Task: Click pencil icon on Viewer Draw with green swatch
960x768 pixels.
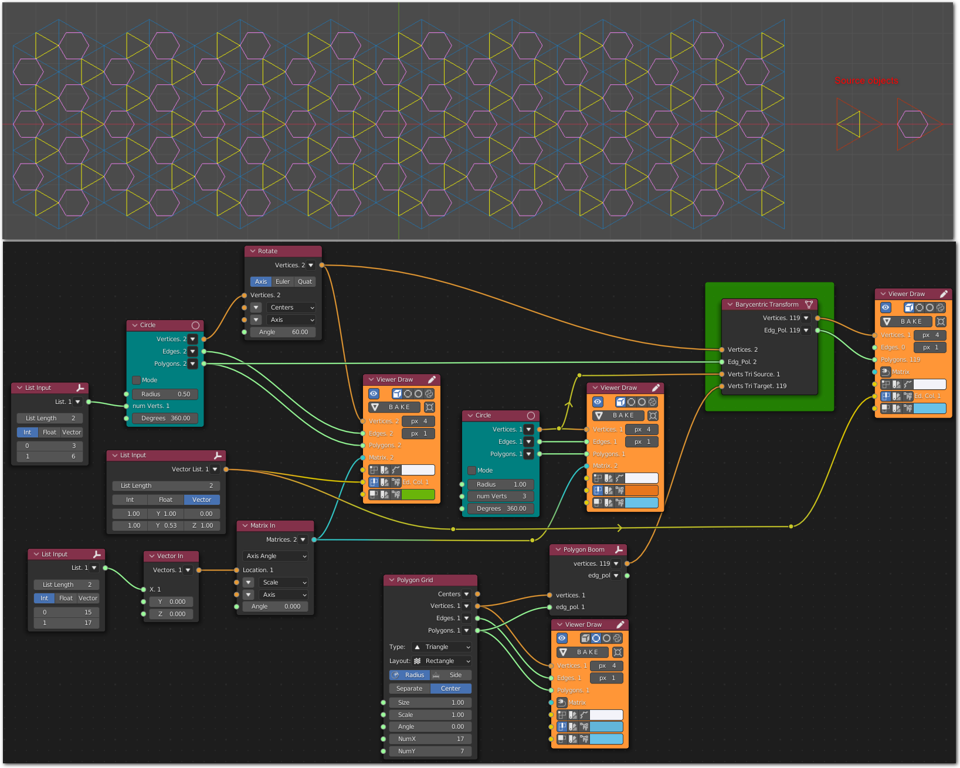Action: coord(432,379)
